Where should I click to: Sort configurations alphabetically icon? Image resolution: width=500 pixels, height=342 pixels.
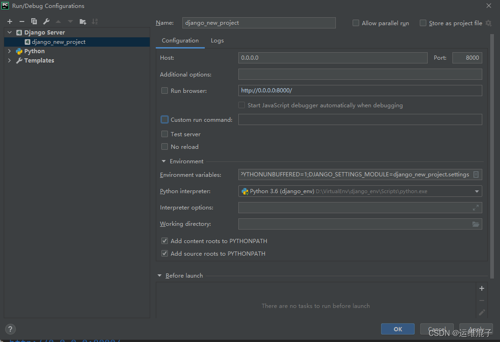95,21
